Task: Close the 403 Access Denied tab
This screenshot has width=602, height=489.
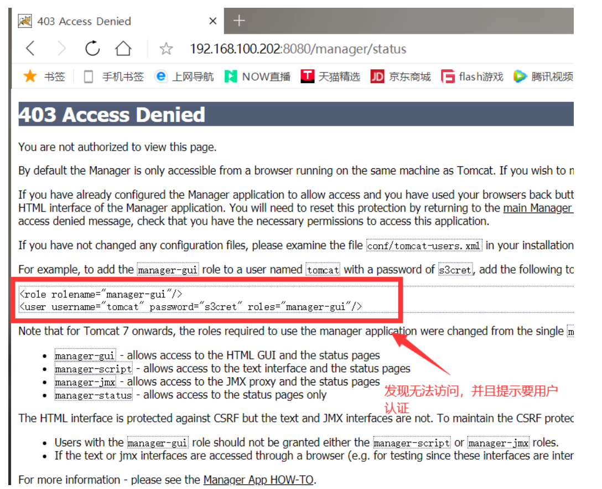Action: tap(212, 20)
